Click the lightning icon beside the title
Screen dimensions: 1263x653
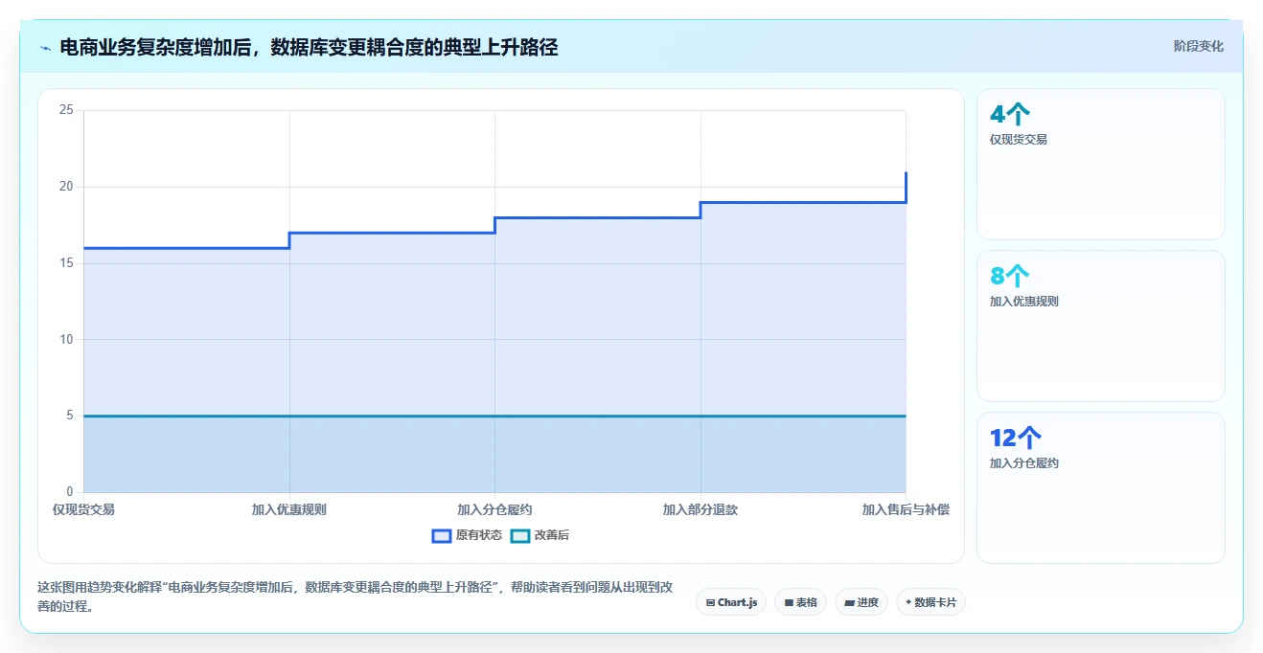(x=45, y=47)
